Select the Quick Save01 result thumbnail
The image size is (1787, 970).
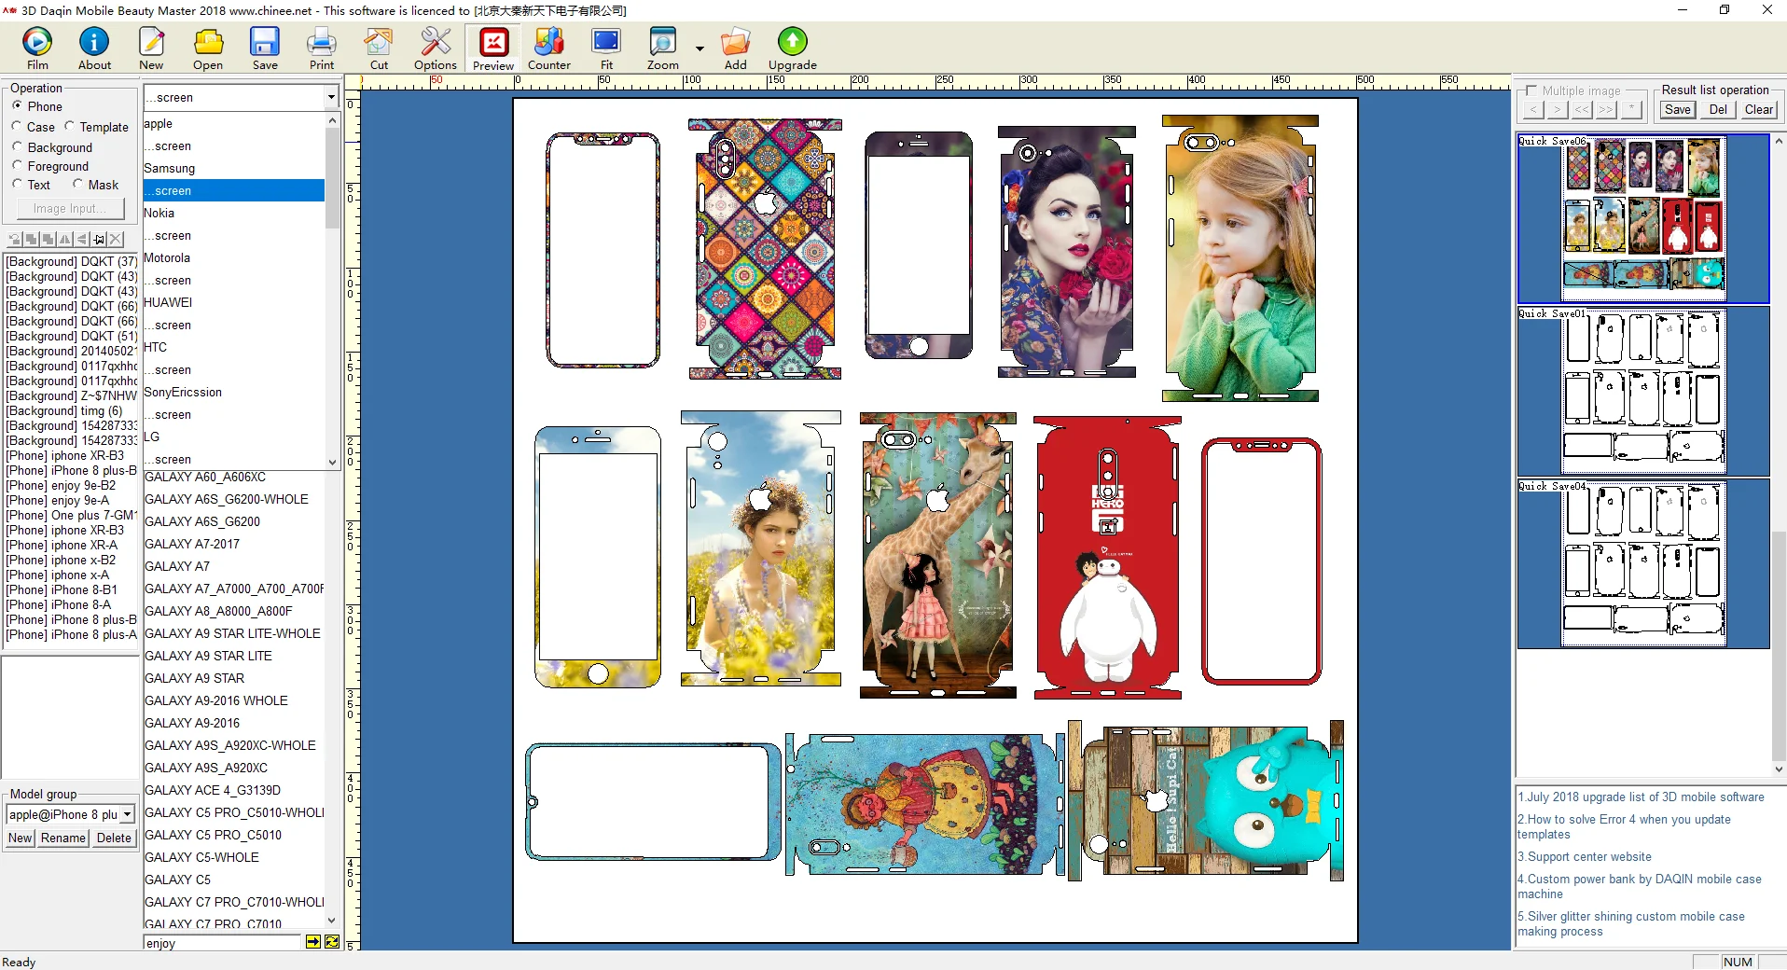[x=1643, y=392]
